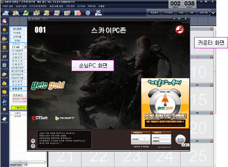This screenshot has height=167, width=228.
Task: Click the power button icon on customer screen
Action: pos(33,141)
